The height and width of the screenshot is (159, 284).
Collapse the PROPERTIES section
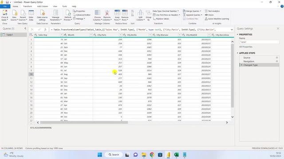tap(237, 34)
